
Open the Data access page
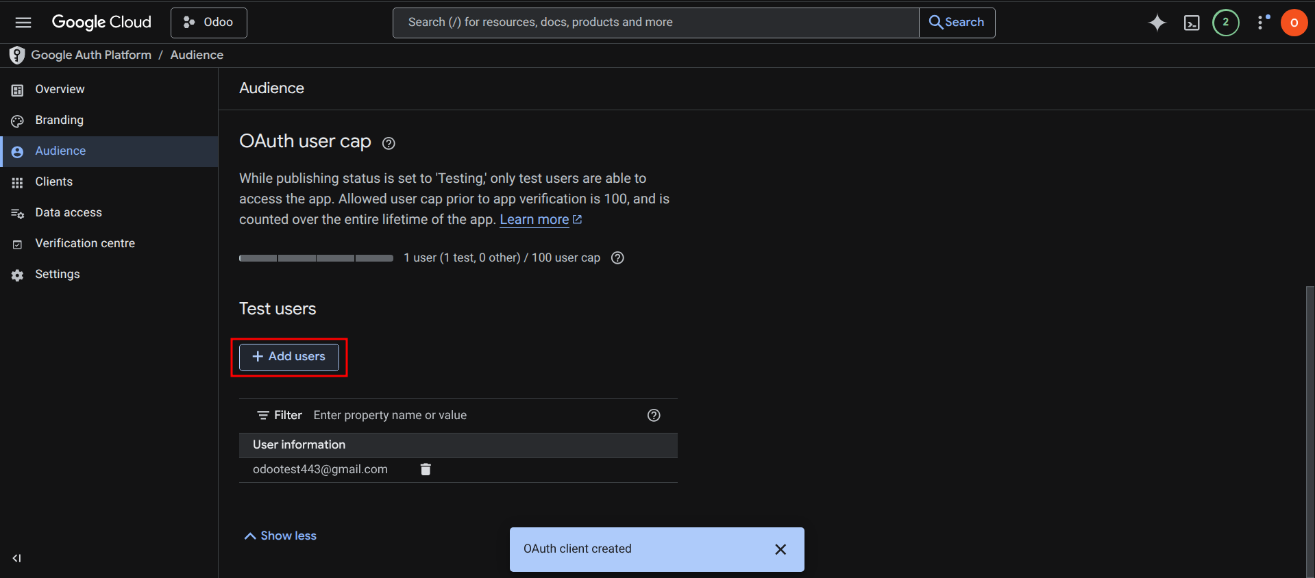coord(110,212)
